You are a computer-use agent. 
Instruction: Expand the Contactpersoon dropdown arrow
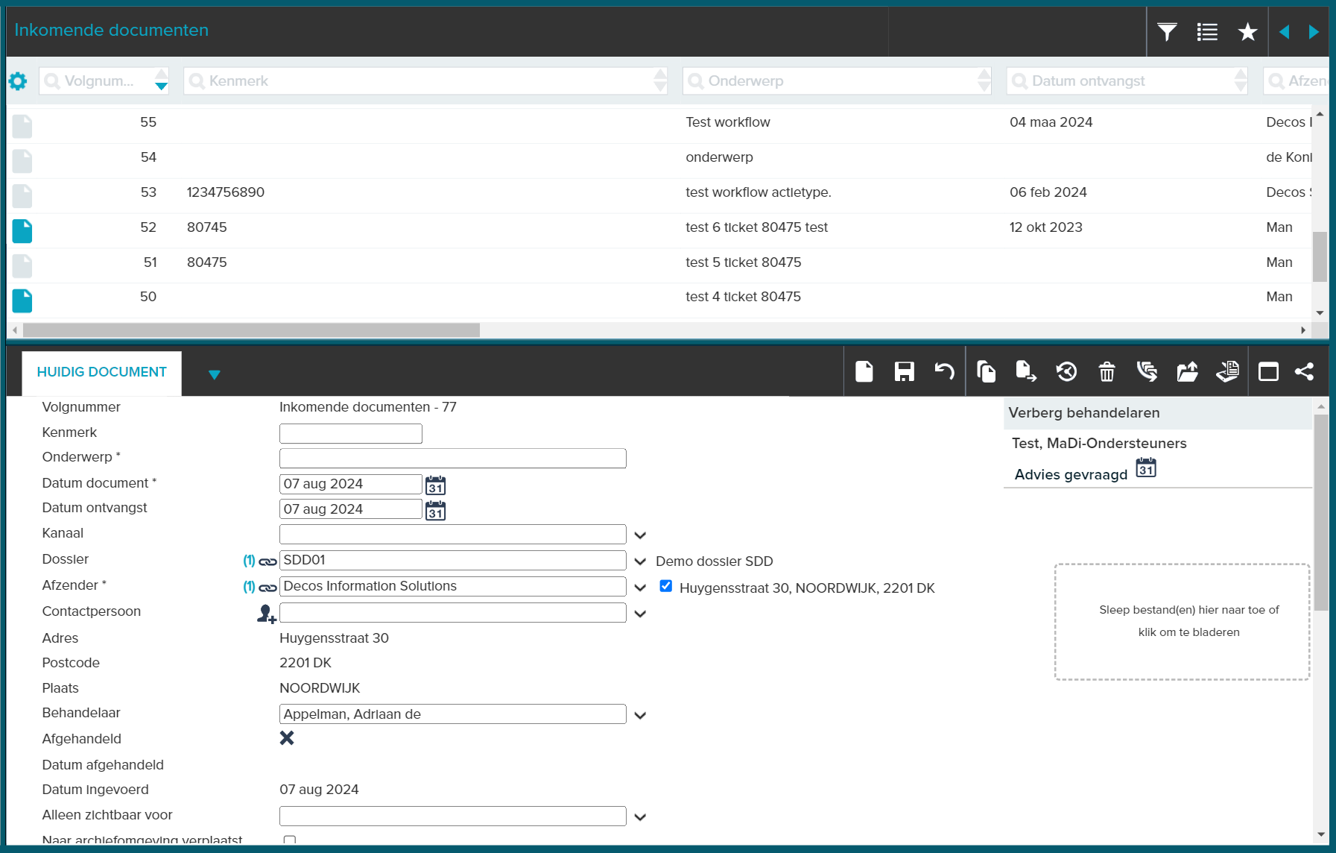click(640, 614)
